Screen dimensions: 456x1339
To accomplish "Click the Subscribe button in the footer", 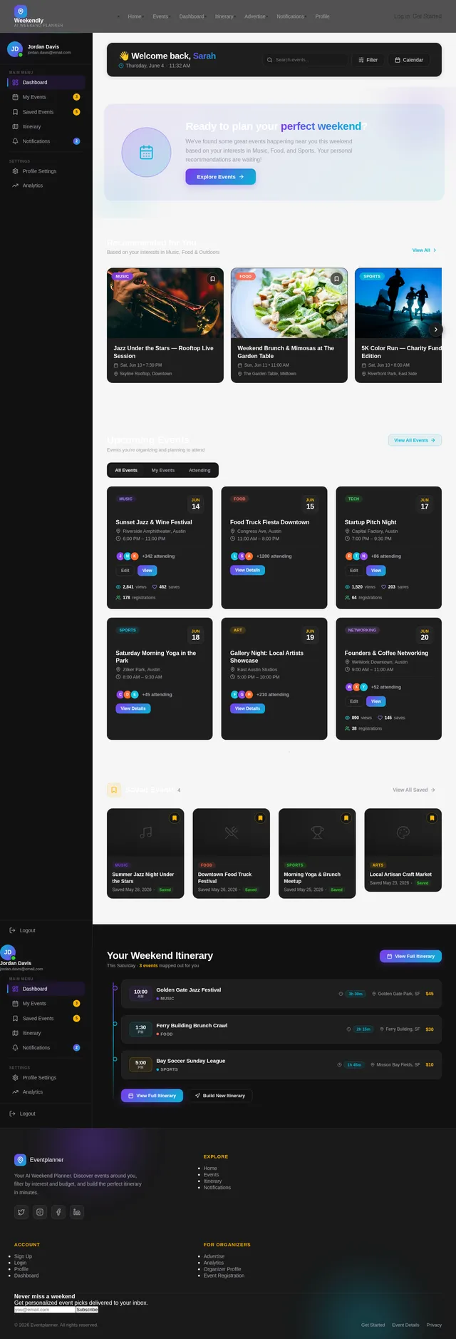I will (87, 1310).
